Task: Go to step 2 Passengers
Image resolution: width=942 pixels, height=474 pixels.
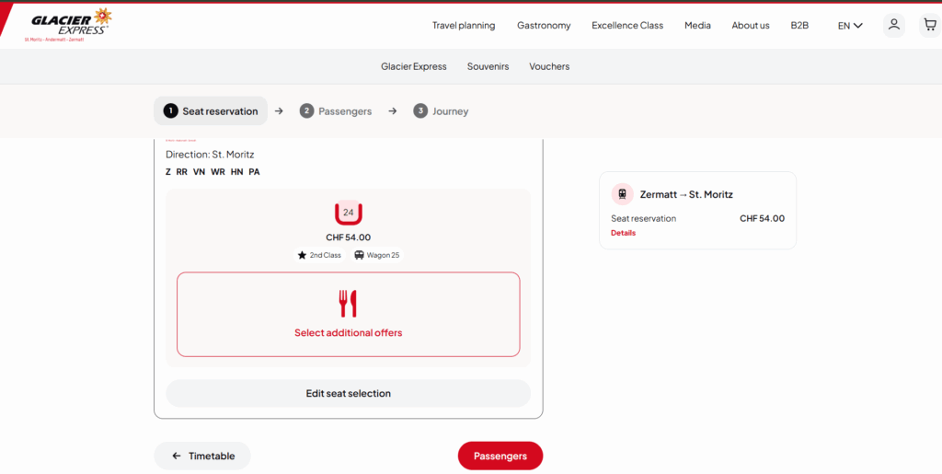Action: [336, 111]
